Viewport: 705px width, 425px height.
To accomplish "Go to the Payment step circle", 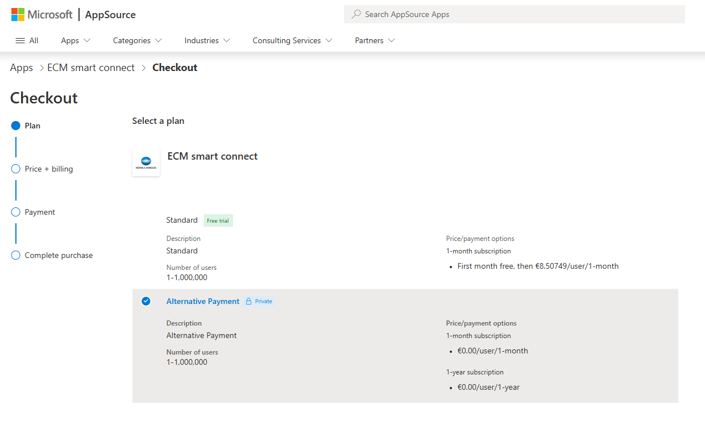I will pos(16,212).
